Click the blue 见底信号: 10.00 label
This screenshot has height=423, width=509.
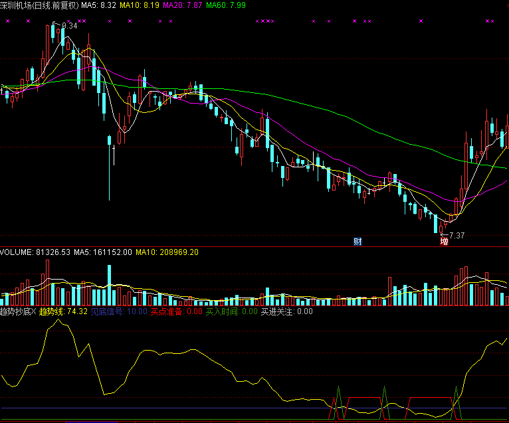point(119,311)
